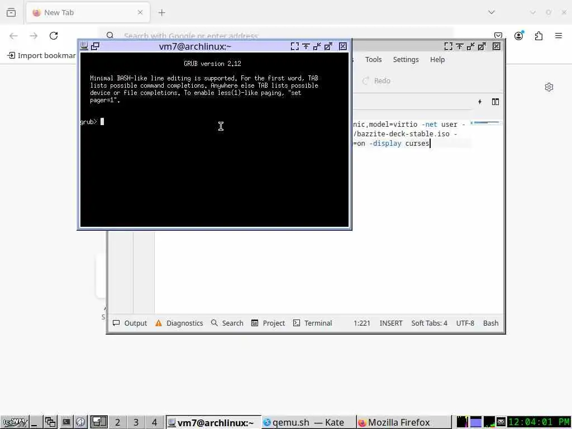Click the taskbar clock 12:04:01 PM
572x429 pixels.
pos(539,422)
